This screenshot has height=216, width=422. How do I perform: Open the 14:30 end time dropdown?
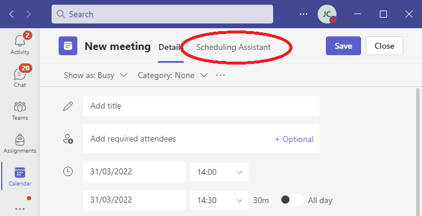coord(219,200)
